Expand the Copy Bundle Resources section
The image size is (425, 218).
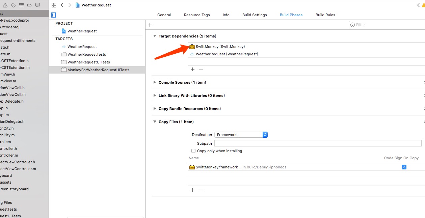[155, 109]
